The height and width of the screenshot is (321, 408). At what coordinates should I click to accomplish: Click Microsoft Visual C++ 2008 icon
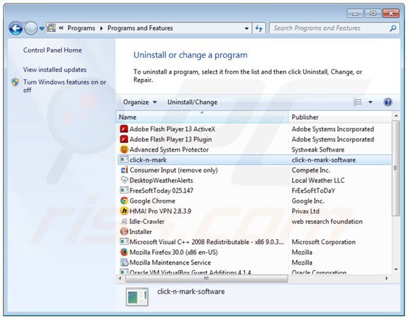coord(124,241)
